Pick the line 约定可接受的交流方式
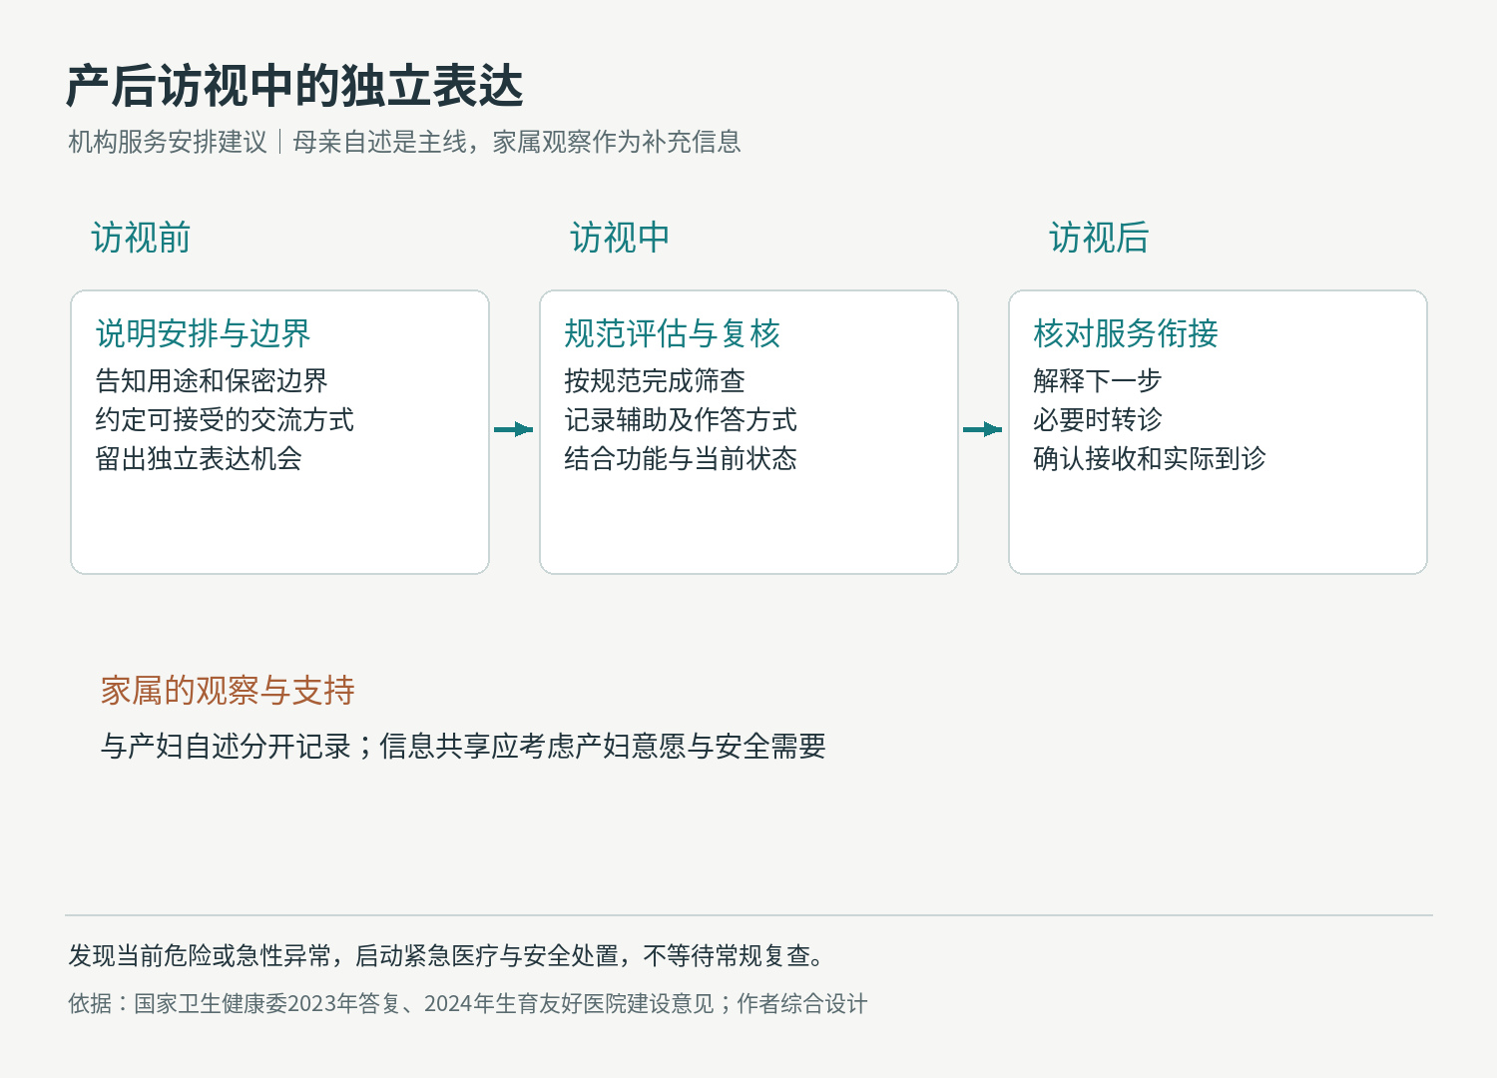 coord(225,419)
